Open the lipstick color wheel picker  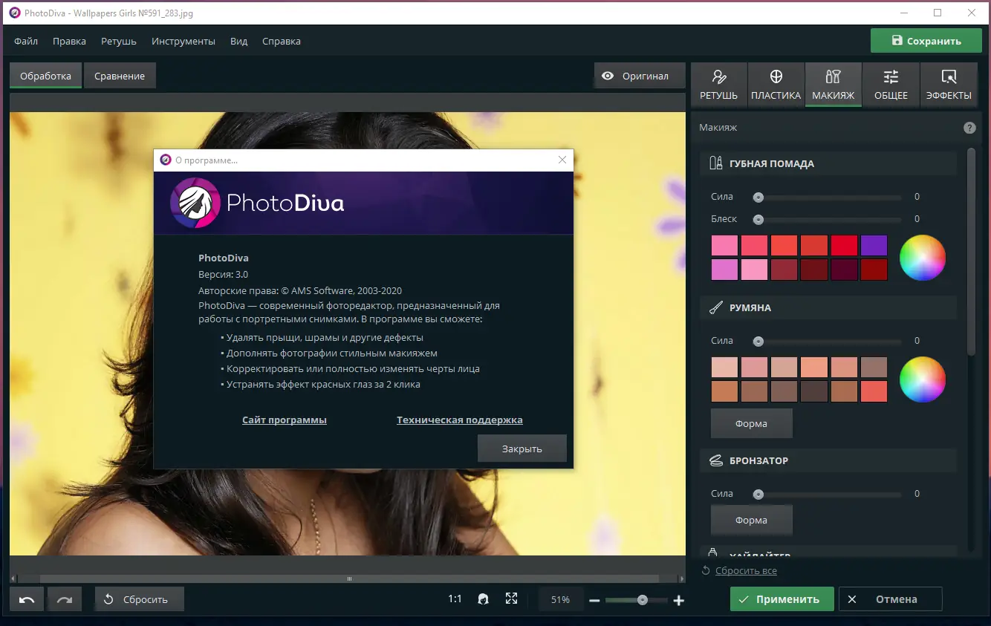tap(923, 258)
